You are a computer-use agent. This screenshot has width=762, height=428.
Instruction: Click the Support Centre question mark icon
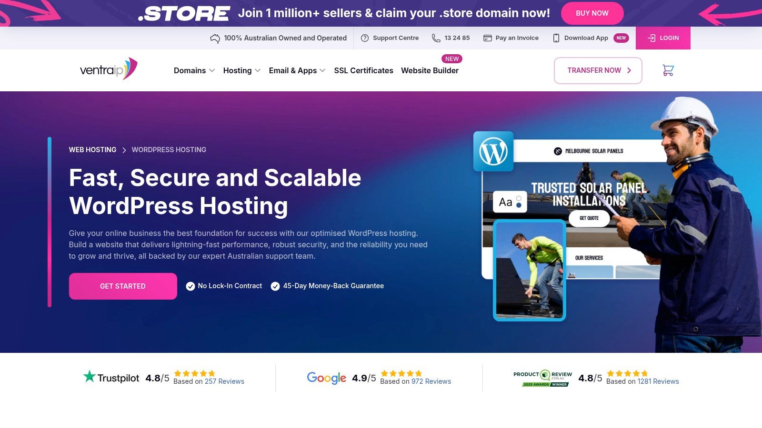364,38
